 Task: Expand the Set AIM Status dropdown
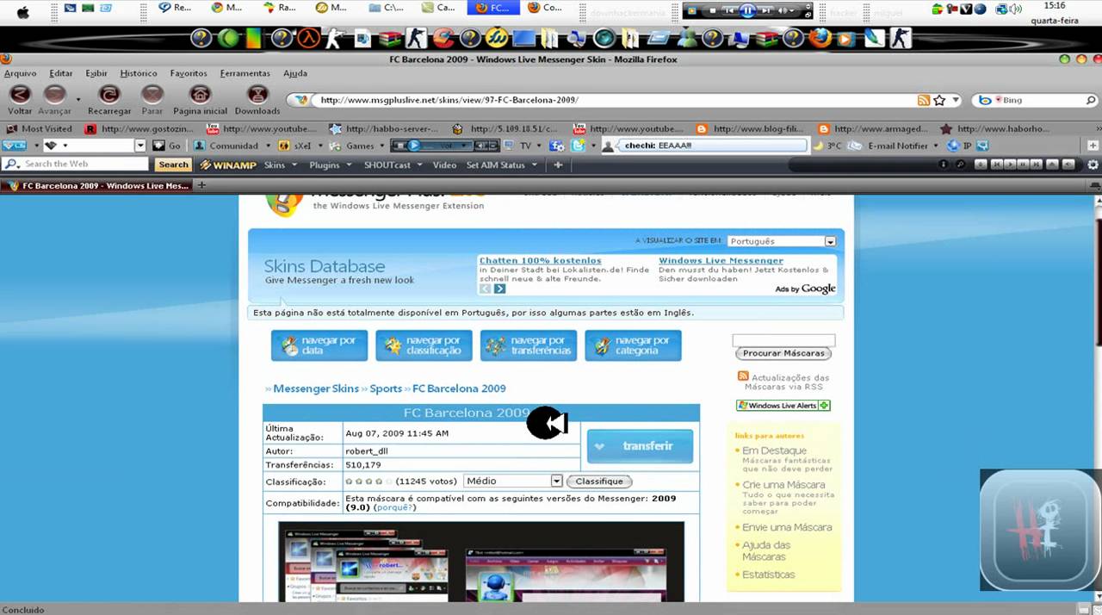501,165
